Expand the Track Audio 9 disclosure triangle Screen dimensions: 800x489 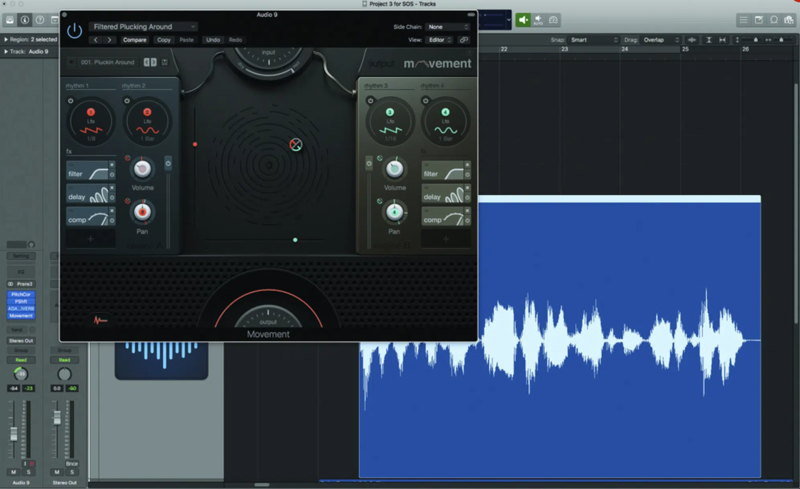pyautogui.click(x=6, y=51)
